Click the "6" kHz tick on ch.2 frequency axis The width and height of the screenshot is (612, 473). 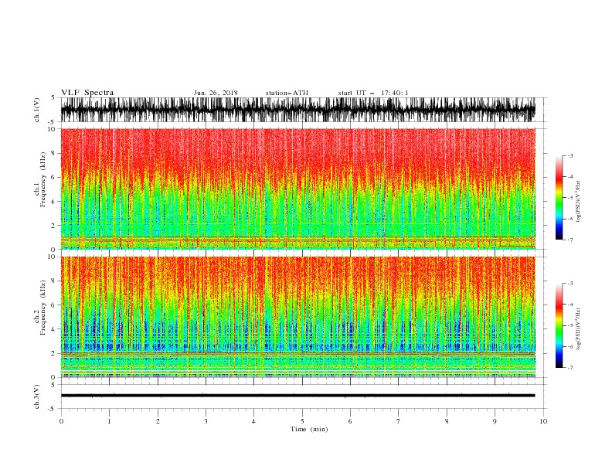point(54,305)
